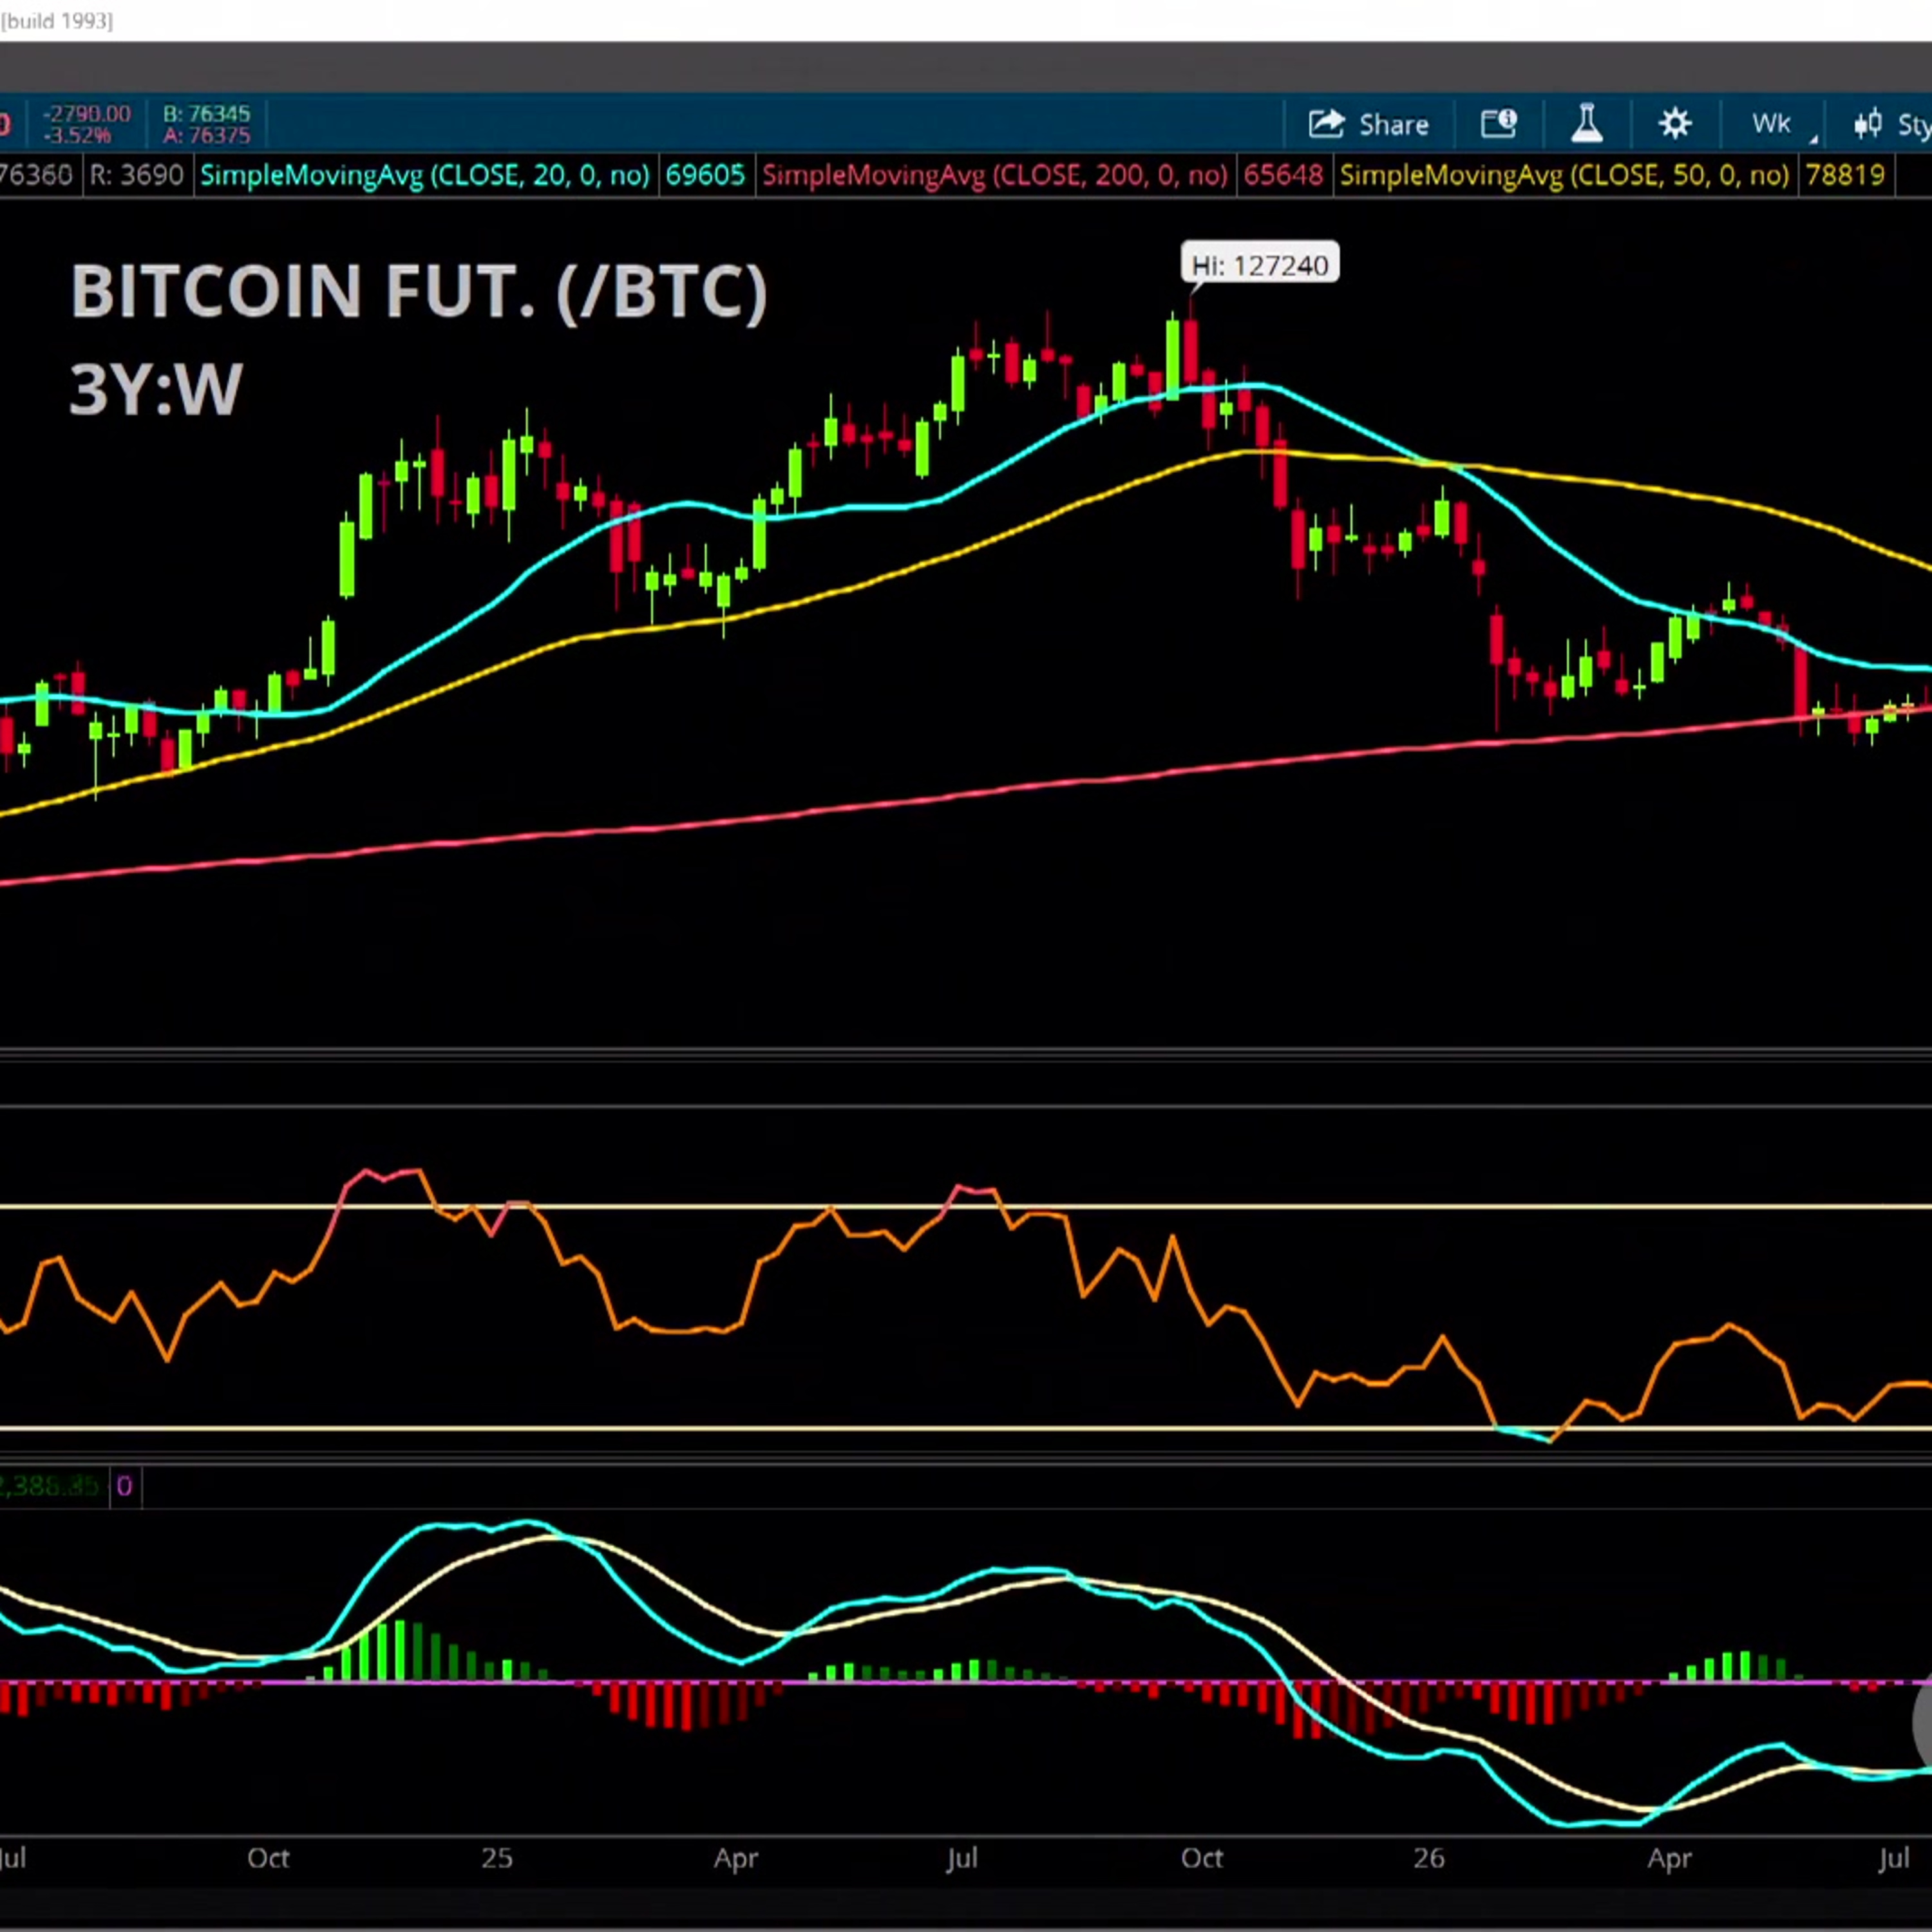This screenshot has width=1932, height=1932.
Task: Click the Share button
Action: click(x=1369, y=125)
